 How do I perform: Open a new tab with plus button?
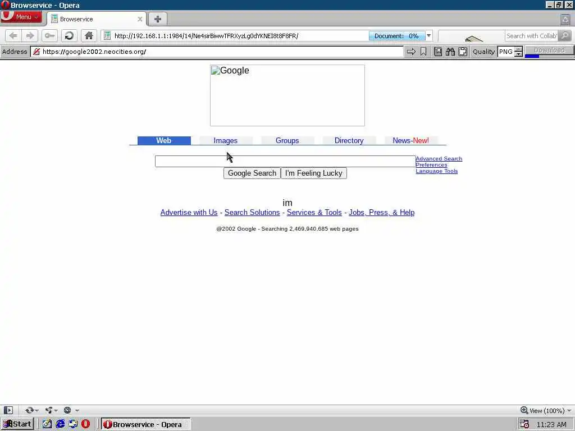158,19
